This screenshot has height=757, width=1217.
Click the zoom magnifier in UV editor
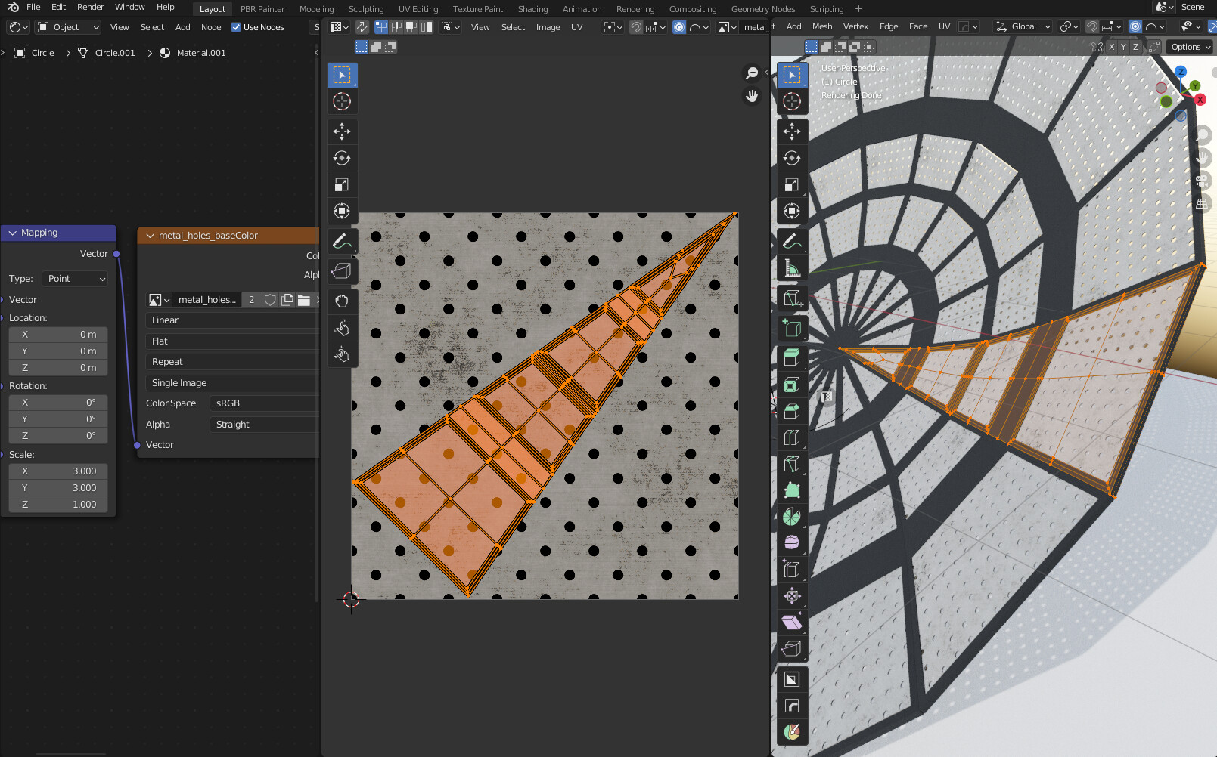(x=752, y=73)
